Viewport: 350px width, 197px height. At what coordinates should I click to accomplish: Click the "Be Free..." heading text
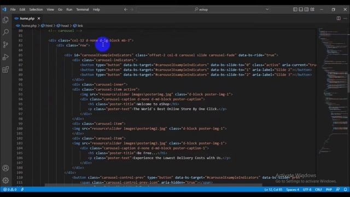(x=147, y=153)
